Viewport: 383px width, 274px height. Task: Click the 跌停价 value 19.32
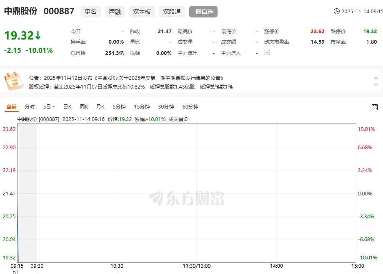tap(370, 32)
